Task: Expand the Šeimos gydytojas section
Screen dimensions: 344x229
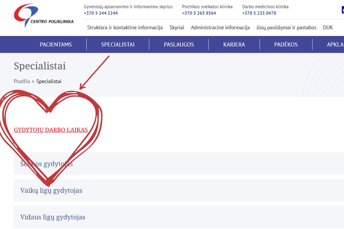Action: [x=179, y=164]
